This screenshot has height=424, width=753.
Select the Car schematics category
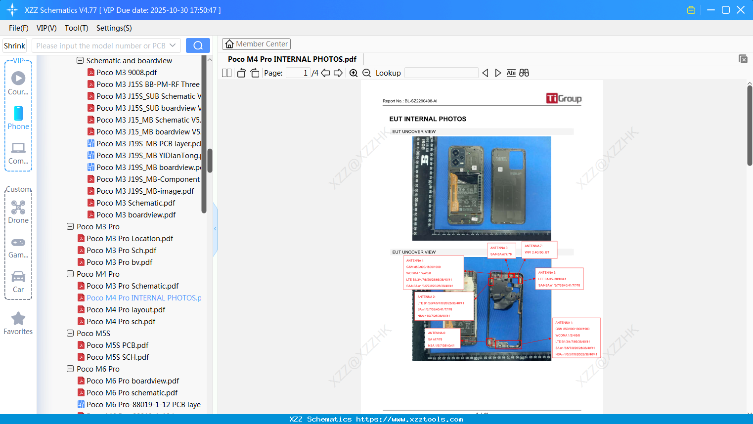tap(18, 281)
